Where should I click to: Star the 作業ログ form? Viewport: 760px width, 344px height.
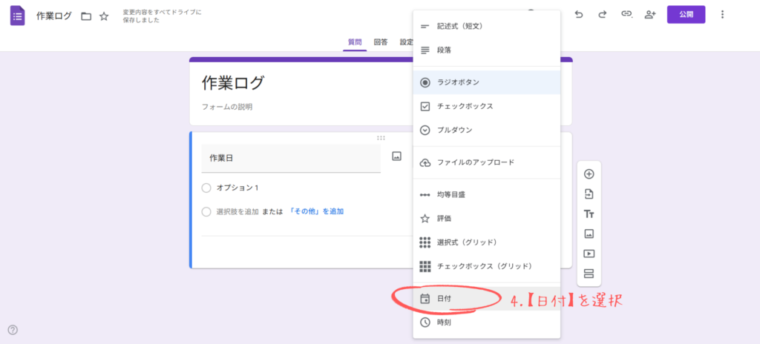tap(104, 16)
